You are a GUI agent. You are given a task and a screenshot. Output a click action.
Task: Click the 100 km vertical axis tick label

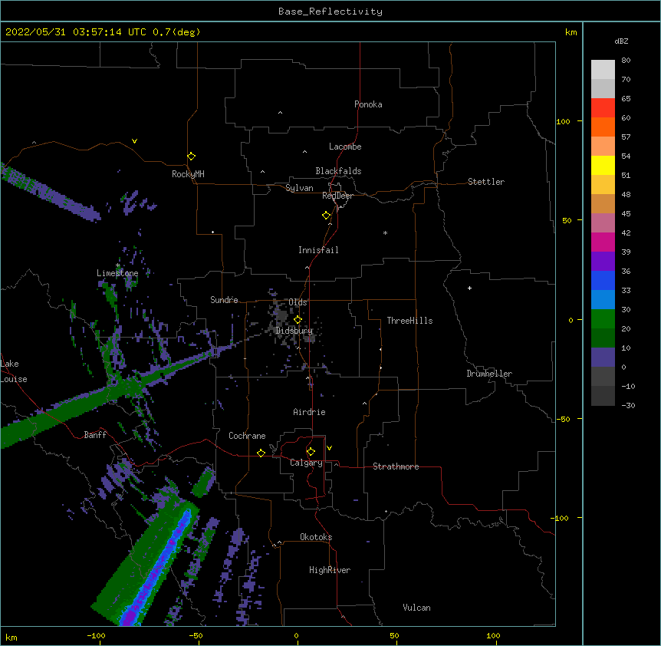tap(563, 121)
